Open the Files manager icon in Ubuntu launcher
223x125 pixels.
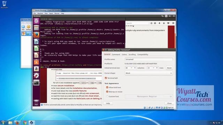coord(36,28)
